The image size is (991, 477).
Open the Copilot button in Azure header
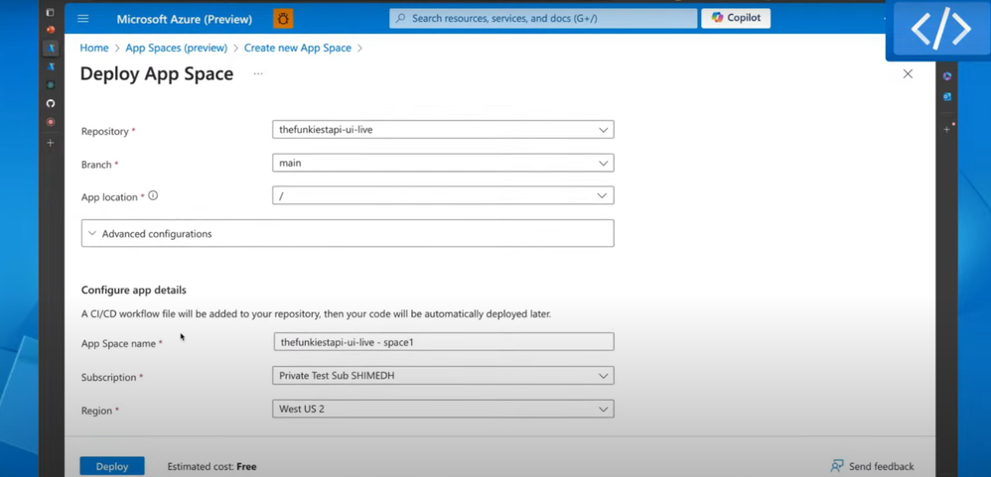tap(736, 18)
